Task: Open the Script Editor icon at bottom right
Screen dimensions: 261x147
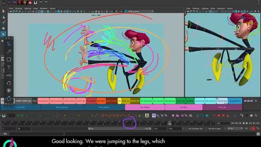Action: [x=258, y=134]
